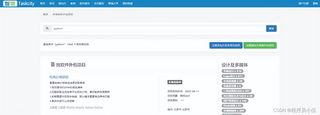The image size is (320, 115).
Task: Select the Logo设计 x 611 tag
Action: [x=233, y=76]
